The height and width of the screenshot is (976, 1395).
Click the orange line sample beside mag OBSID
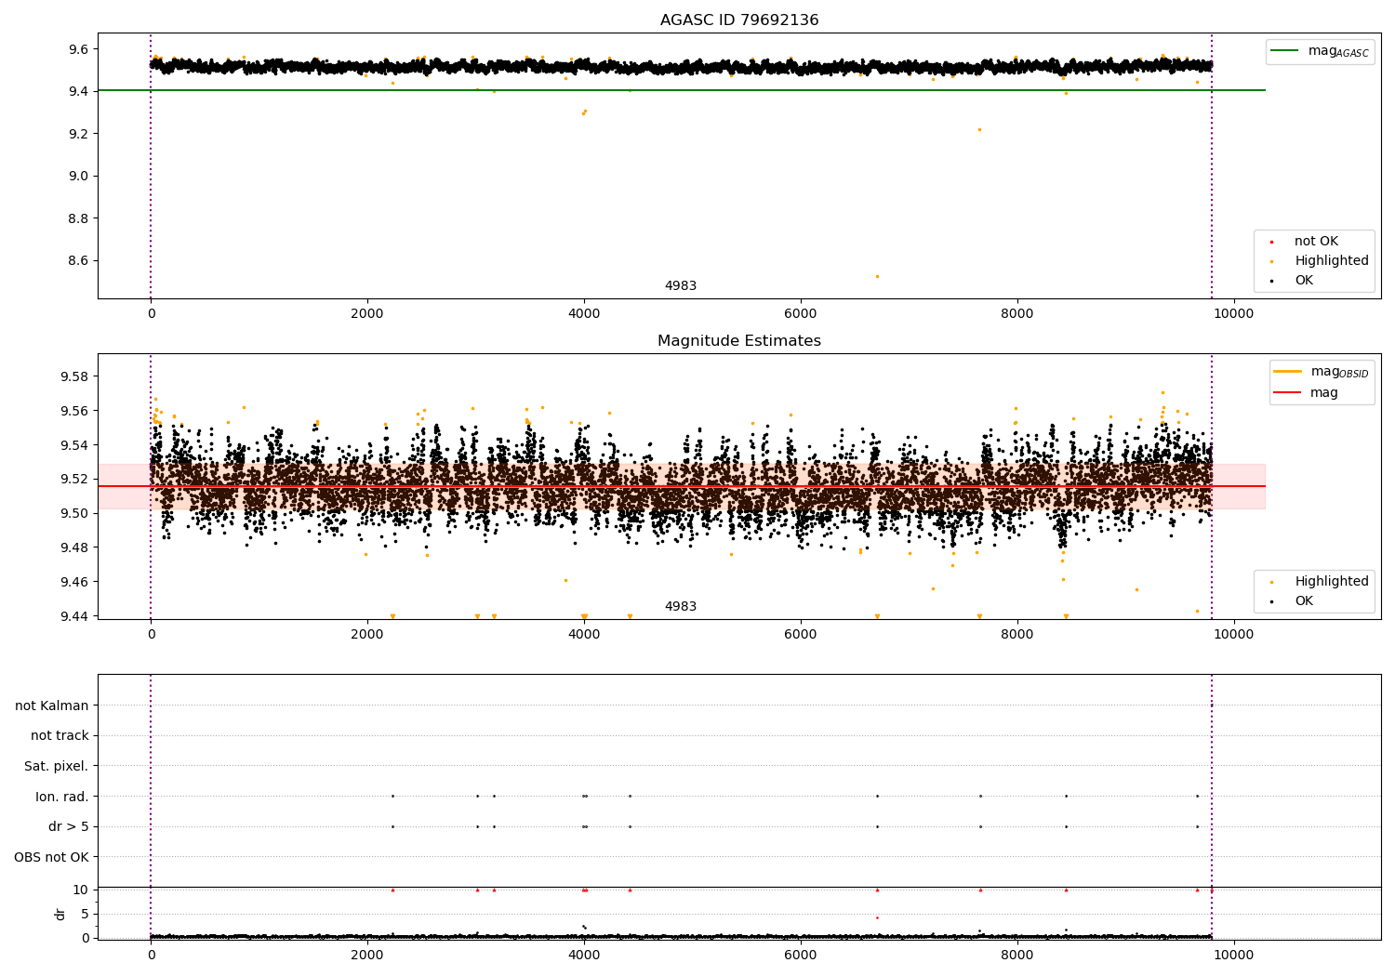1288,372
